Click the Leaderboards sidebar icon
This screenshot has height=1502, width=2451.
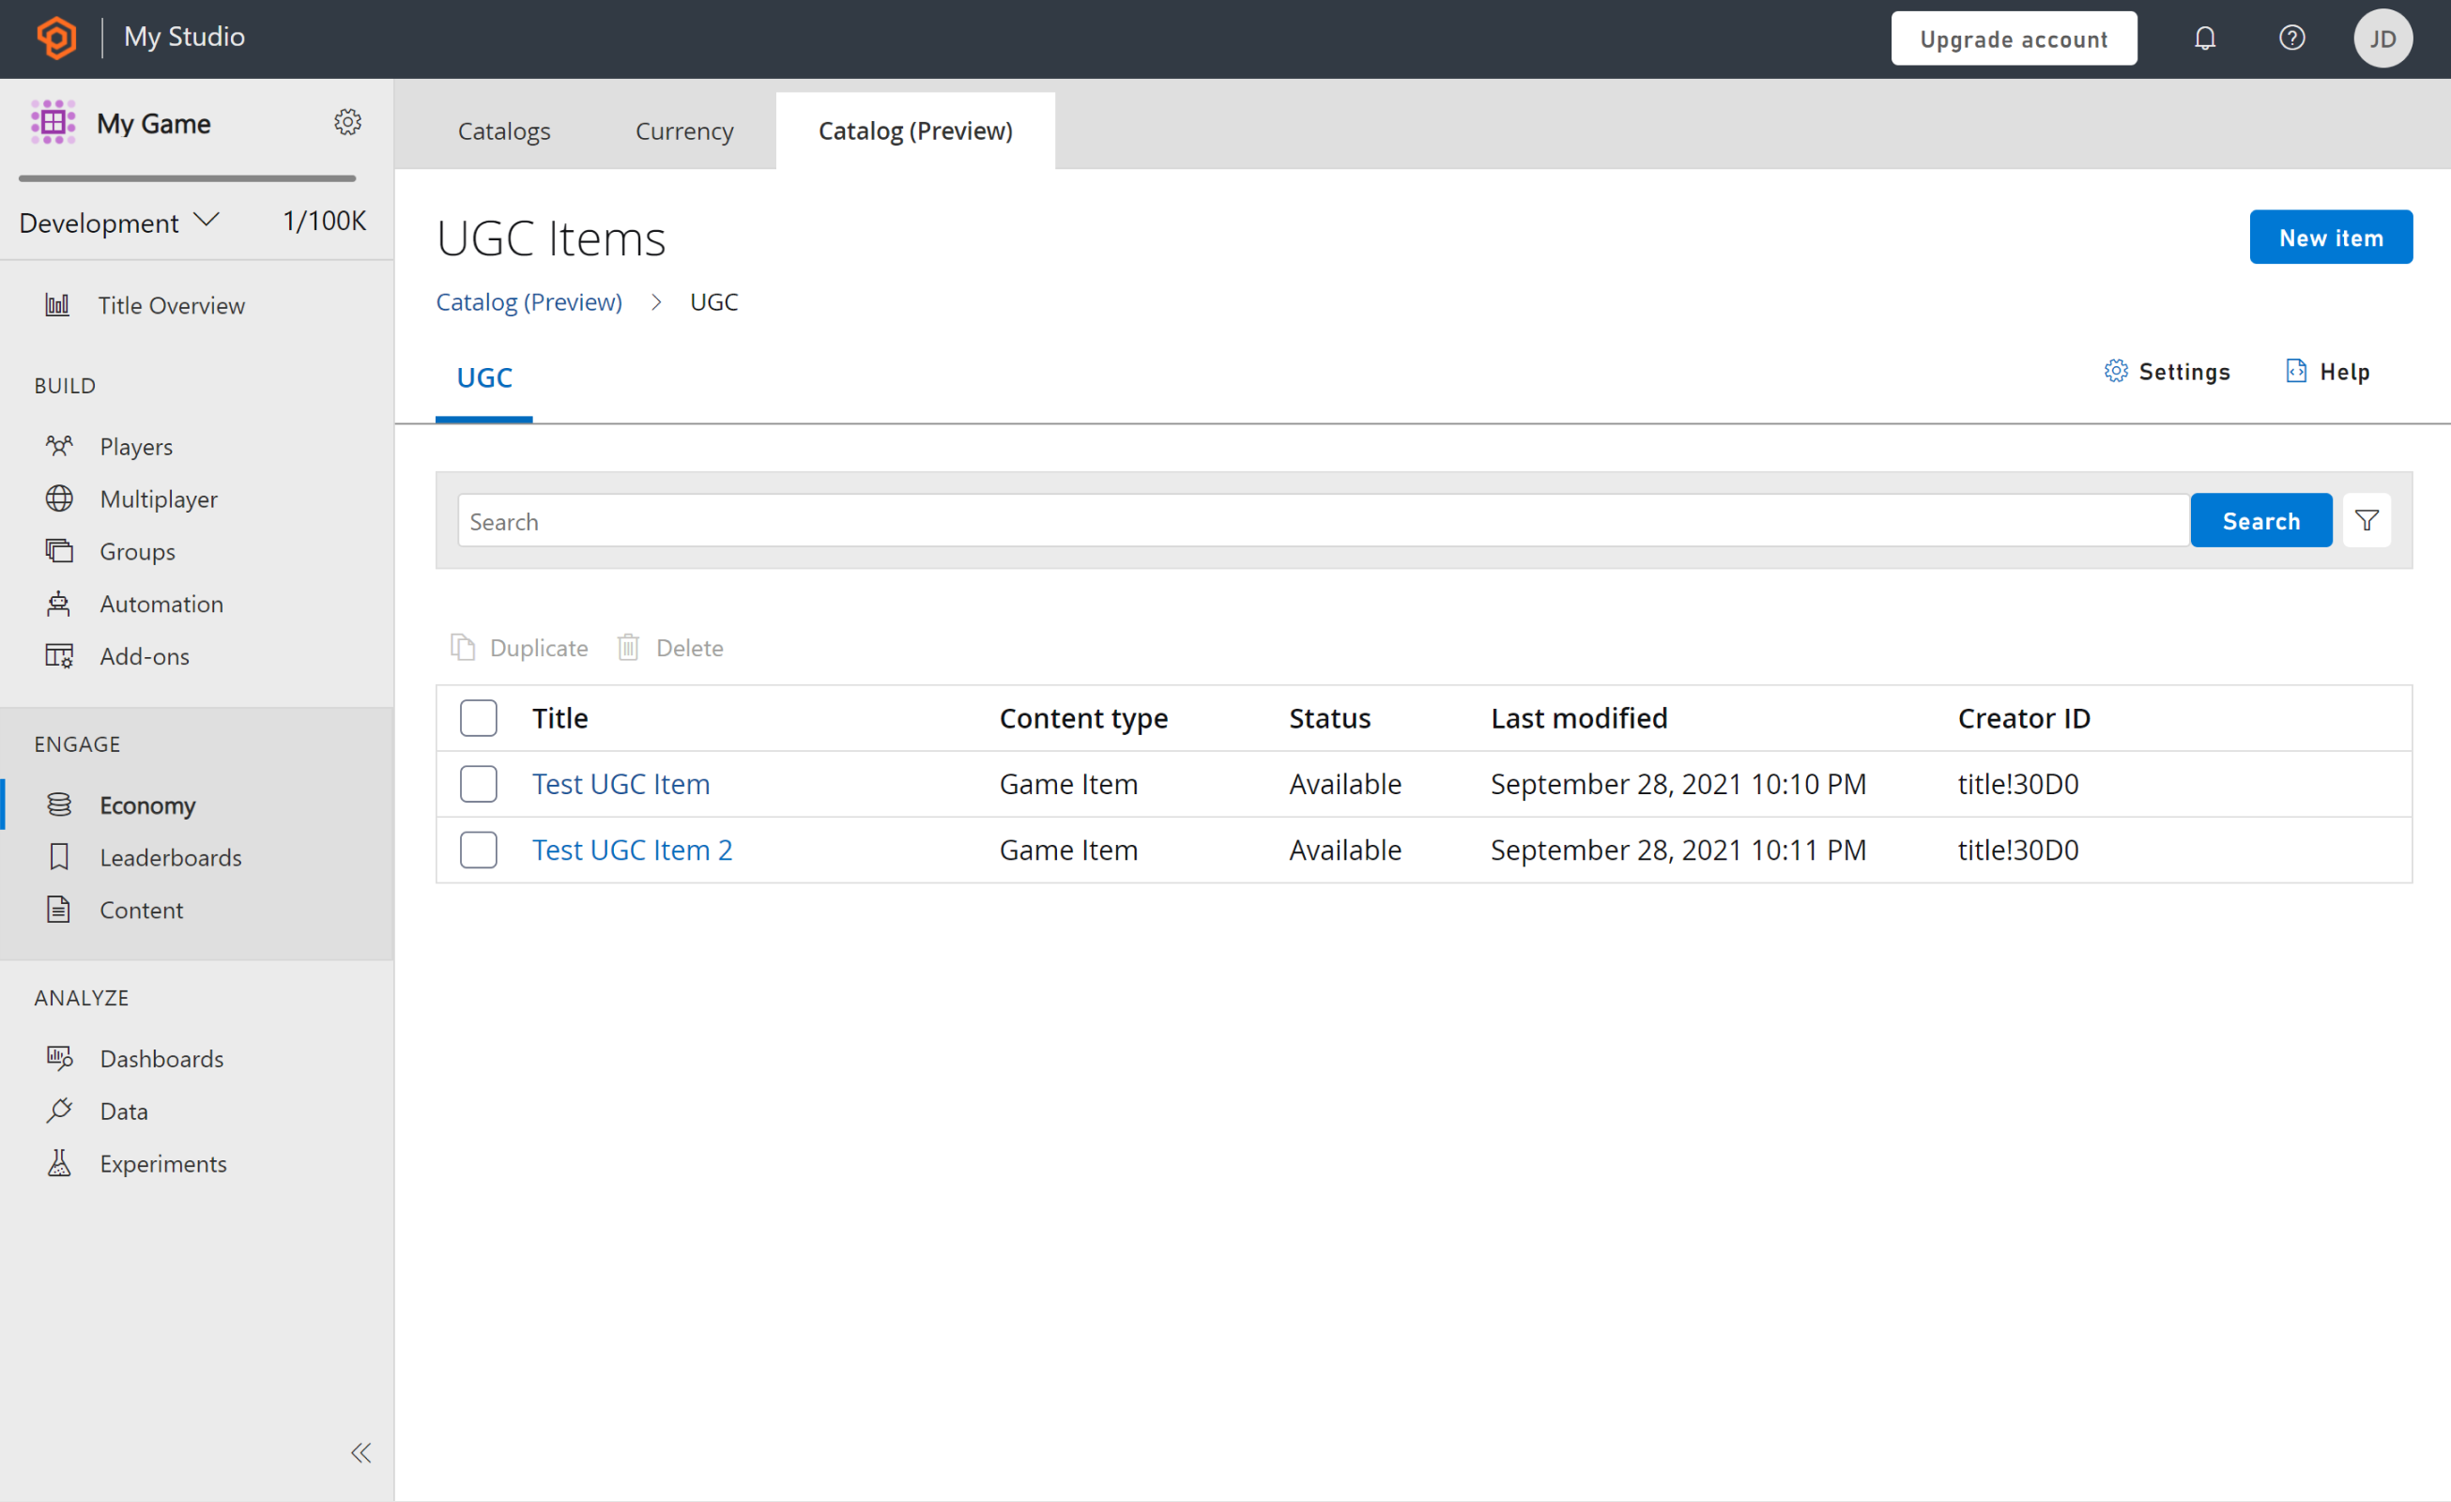coord(59,858)
